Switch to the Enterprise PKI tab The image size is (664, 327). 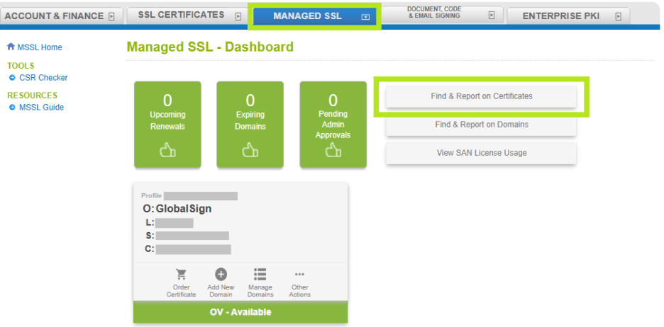pyautogui.click(x=560, y=16)
